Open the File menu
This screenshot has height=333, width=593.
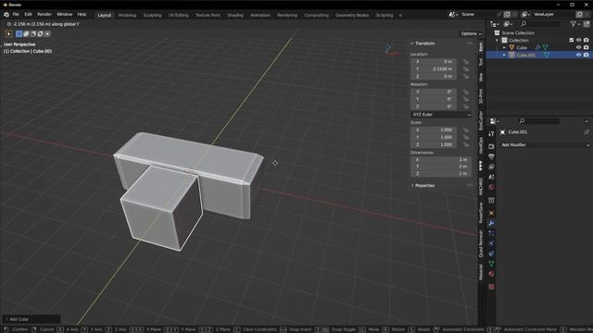(16, 15)
